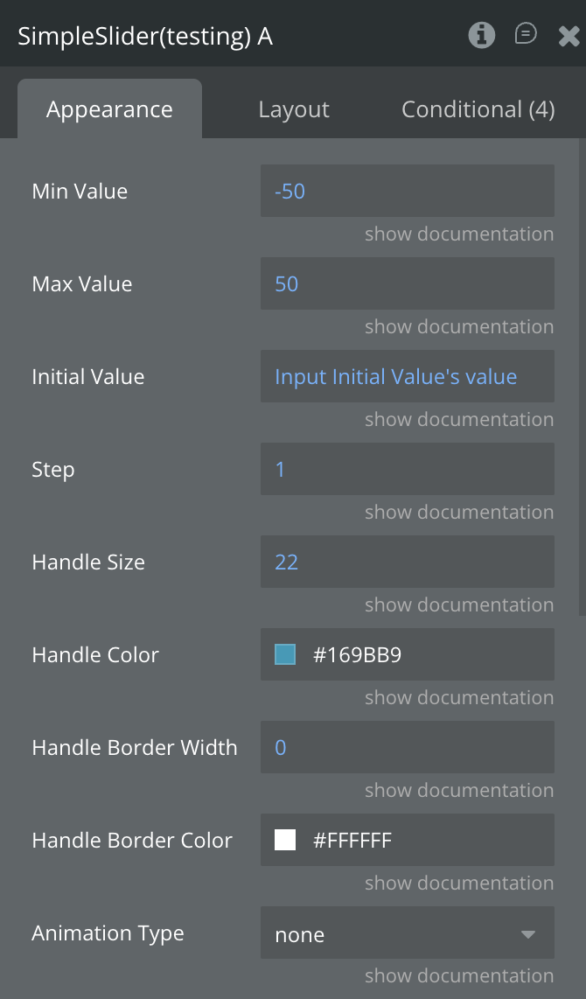Click the Handle Color swatch
The height and width of the screenshot is (999, 586).
pyautogui.click(x=285, y=654)
